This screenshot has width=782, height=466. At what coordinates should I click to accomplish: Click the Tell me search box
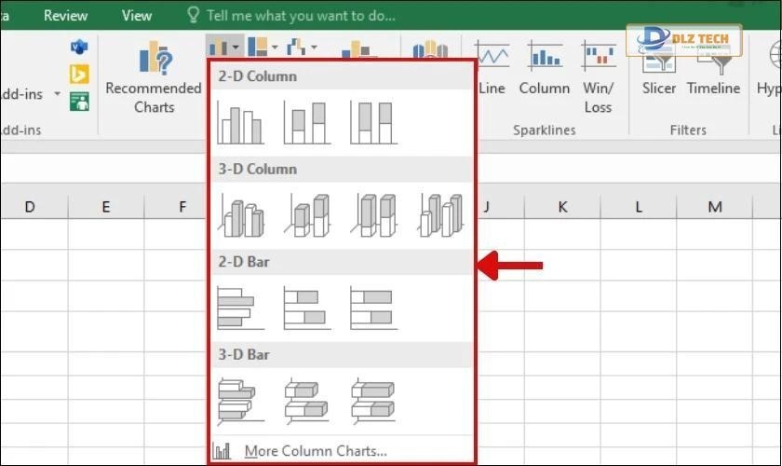[300, 15]
